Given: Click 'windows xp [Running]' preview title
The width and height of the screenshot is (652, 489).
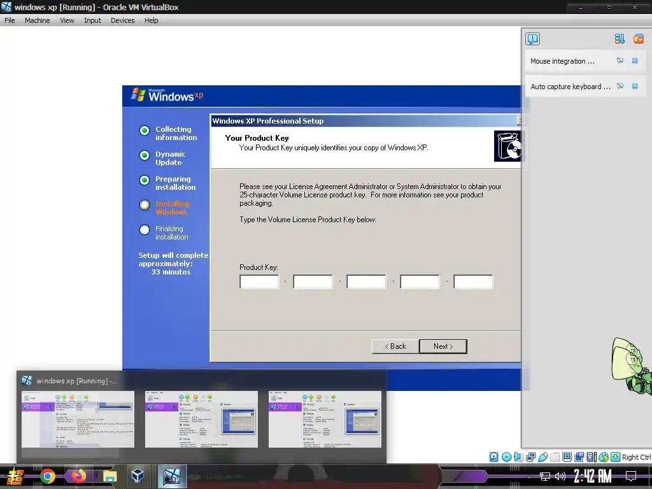Looking at the screenshot, I should [76, 381].
